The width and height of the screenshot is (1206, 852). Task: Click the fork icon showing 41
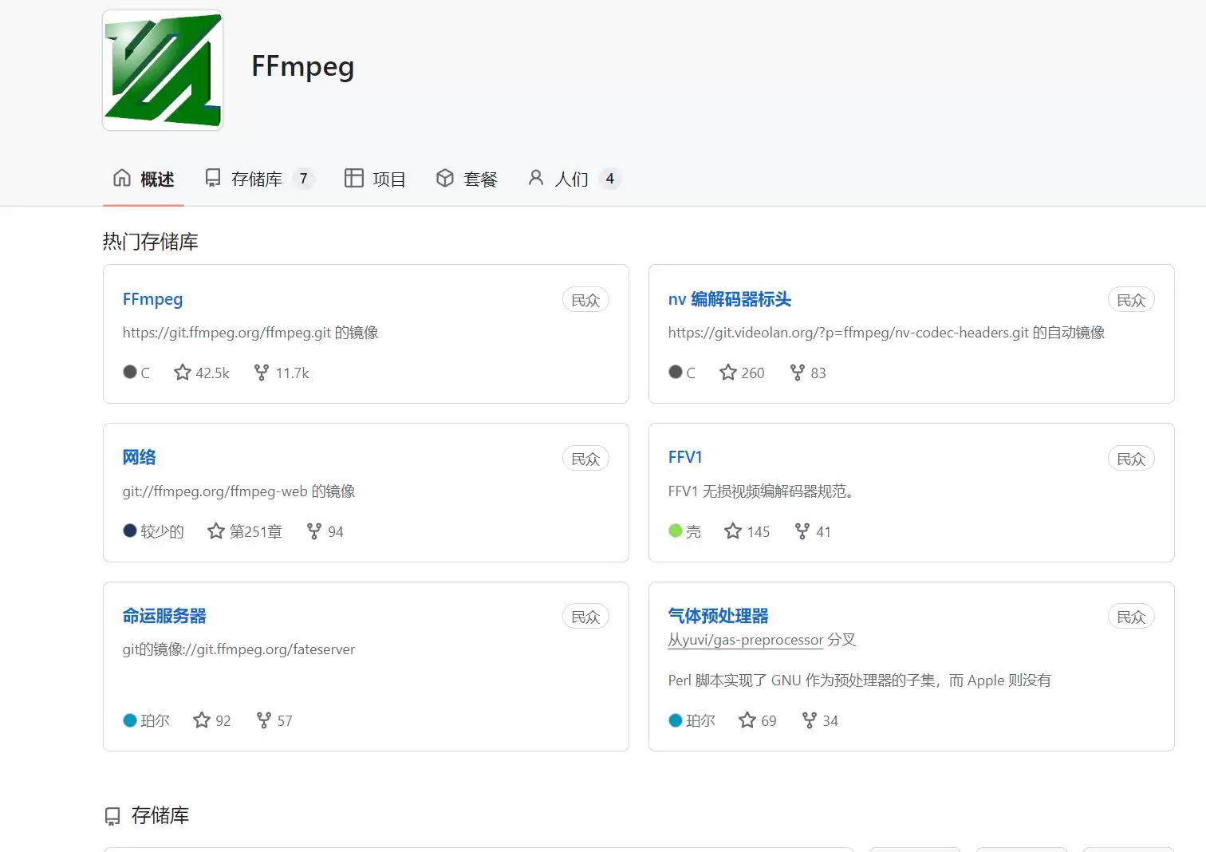point(802,531)
